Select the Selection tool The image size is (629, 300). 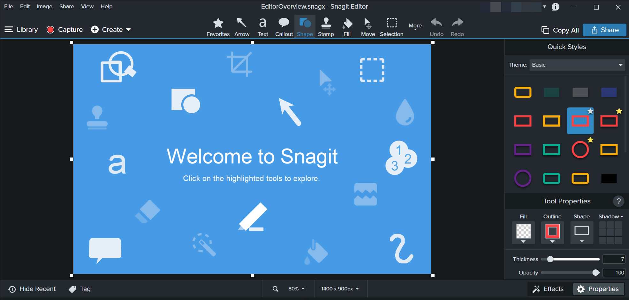point(391,27)
